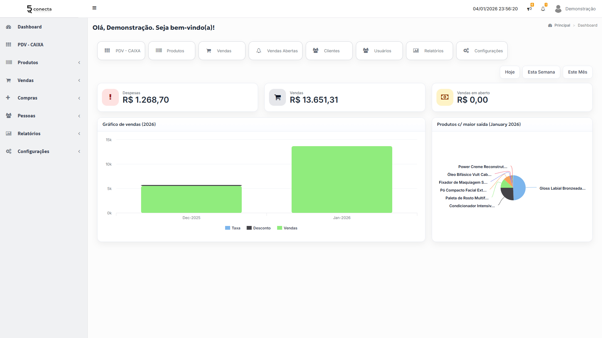Click the Demonstração user avatar

pyautogui.click(x=558, y=9)
